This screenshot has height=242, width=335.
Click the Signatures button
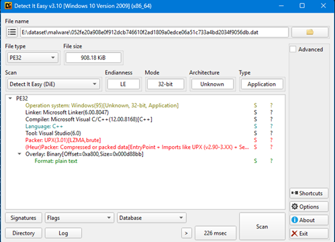coord(23,218)
